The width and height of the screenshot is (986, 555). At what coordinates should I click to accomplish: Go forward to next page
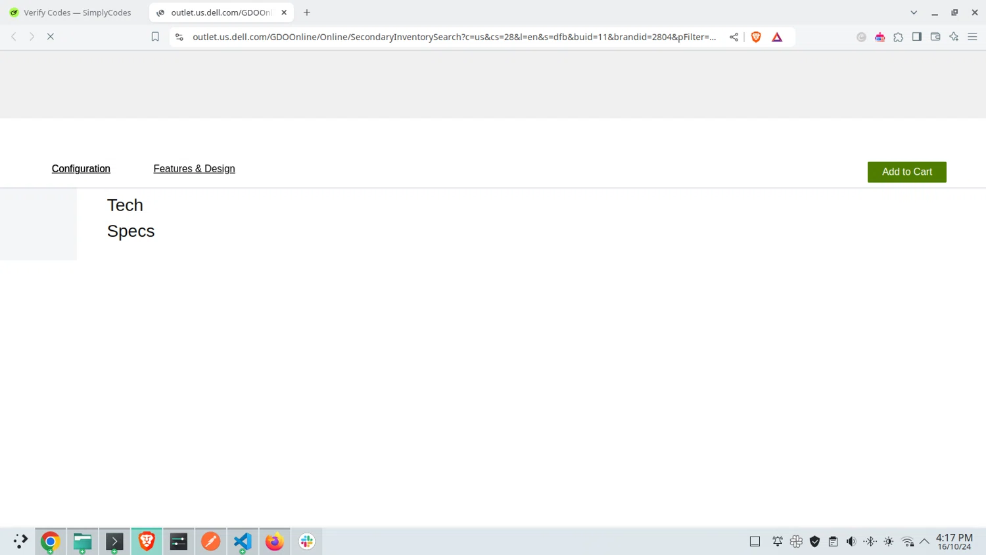(32, 37)
